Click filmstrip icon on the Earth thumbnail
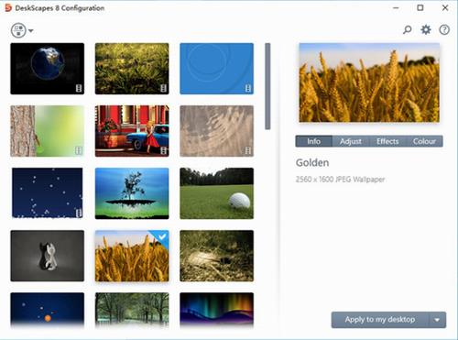 pos(79,88)
